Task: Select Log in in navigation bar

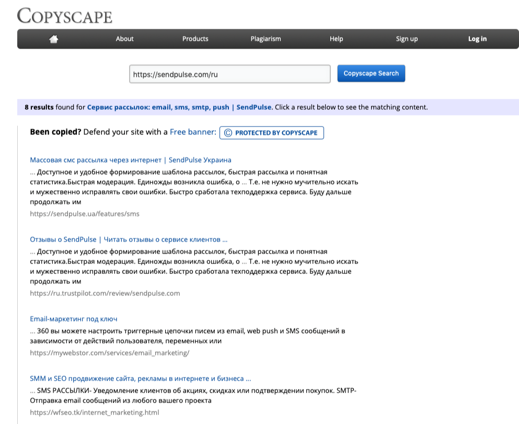Action: pyautogui.click(x=477, y=39)
